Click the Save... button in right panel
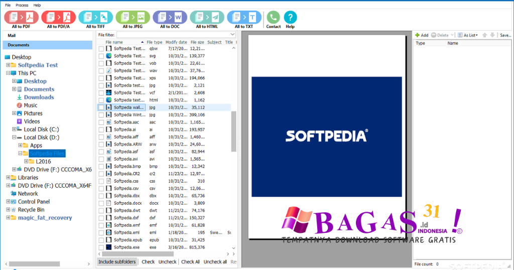 505,35
